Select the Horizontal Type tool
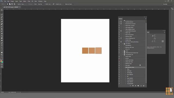The height and width of the screenshot is (98, 174). pos(2,45)
